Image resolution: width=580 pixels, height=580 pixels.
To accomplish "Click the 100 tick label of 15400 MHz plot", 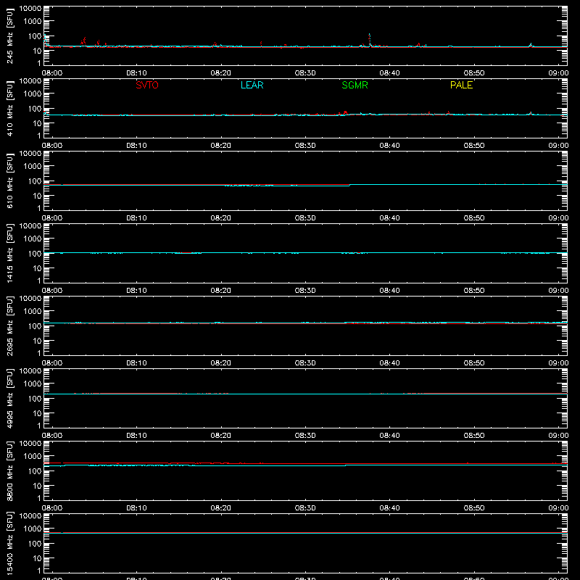I will pyautogui.click(x=35, y=544).
